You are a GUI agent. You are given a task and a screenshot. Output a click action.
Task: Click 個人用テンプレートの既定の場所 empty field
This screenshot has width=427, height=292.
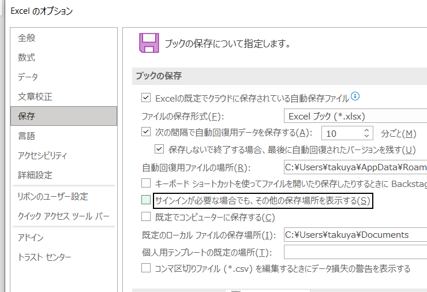point(355,252)
